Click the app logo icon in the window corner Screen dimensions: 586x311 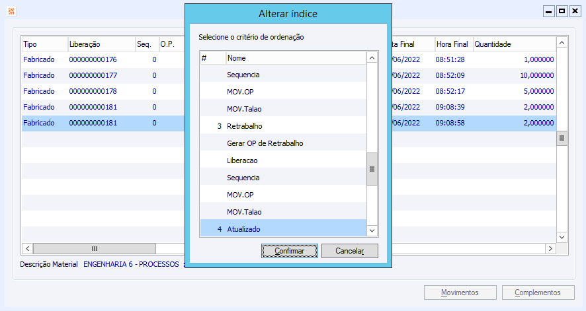point(11,11)
